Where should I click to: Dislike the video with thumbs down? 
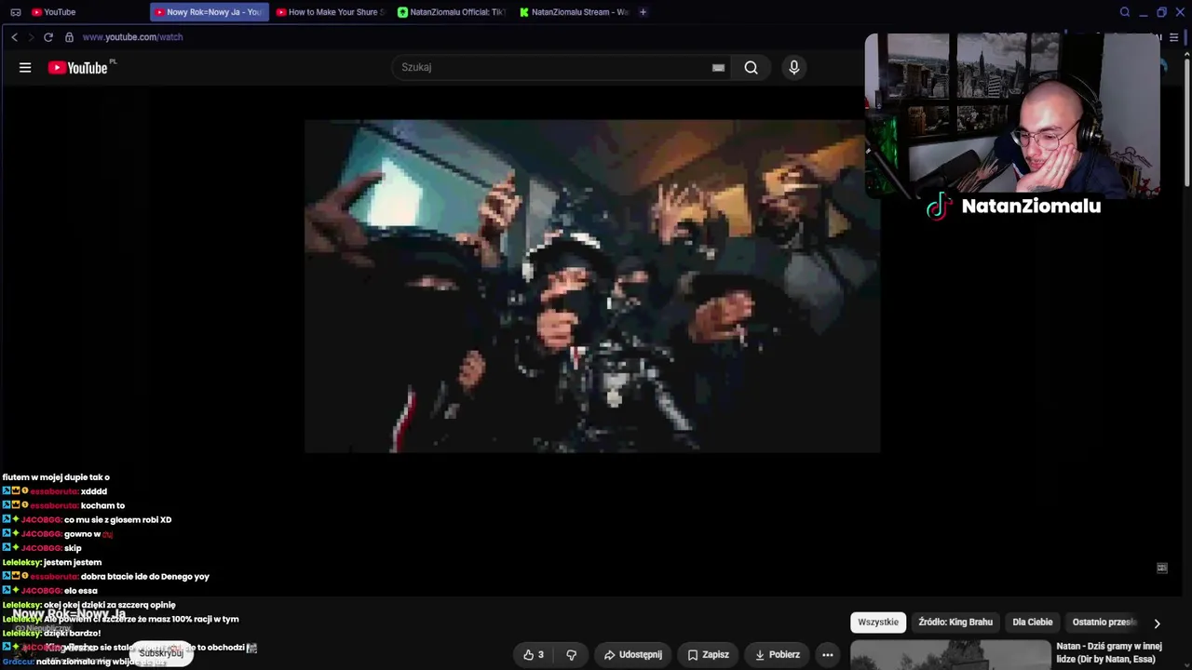571,654
